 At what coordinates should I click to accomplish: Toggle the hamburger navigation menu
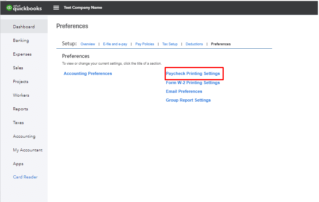56,8
